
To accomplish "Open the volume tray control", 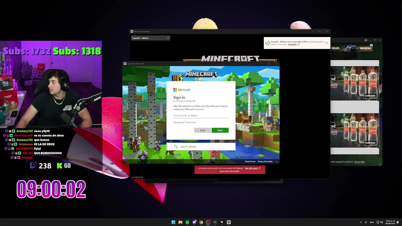I will tap(382, 222).
